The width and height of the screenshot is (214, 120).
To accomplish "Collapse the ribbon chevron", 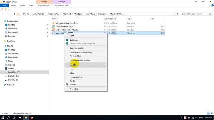I will (x=209, y=5).
